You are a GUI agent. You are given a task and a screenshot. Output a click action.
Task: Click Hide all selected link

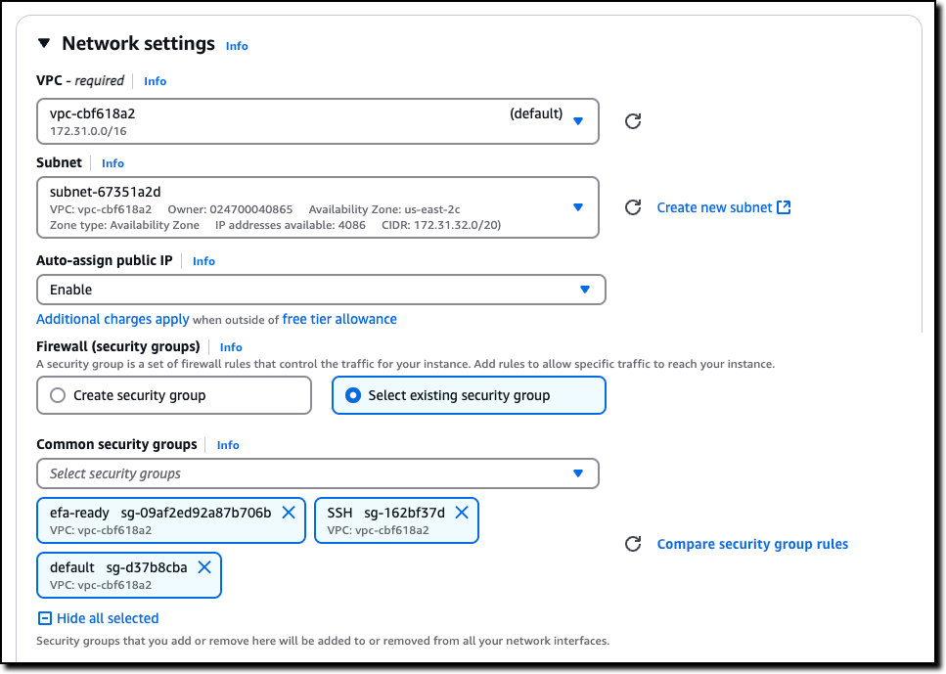tap(108, 618)
